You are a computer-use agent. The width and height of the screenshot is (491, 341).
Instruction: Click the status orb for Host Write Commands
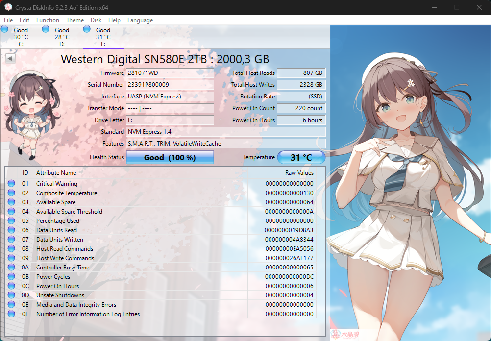[x=11, y=258]
